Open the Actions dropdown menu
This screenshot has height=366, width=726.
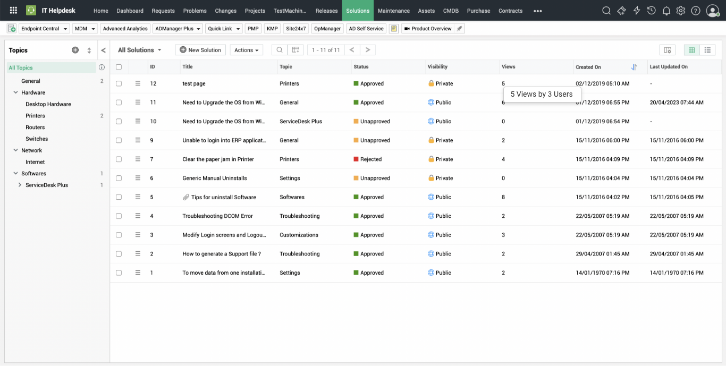pyautogui.click(x=246, y=50)
